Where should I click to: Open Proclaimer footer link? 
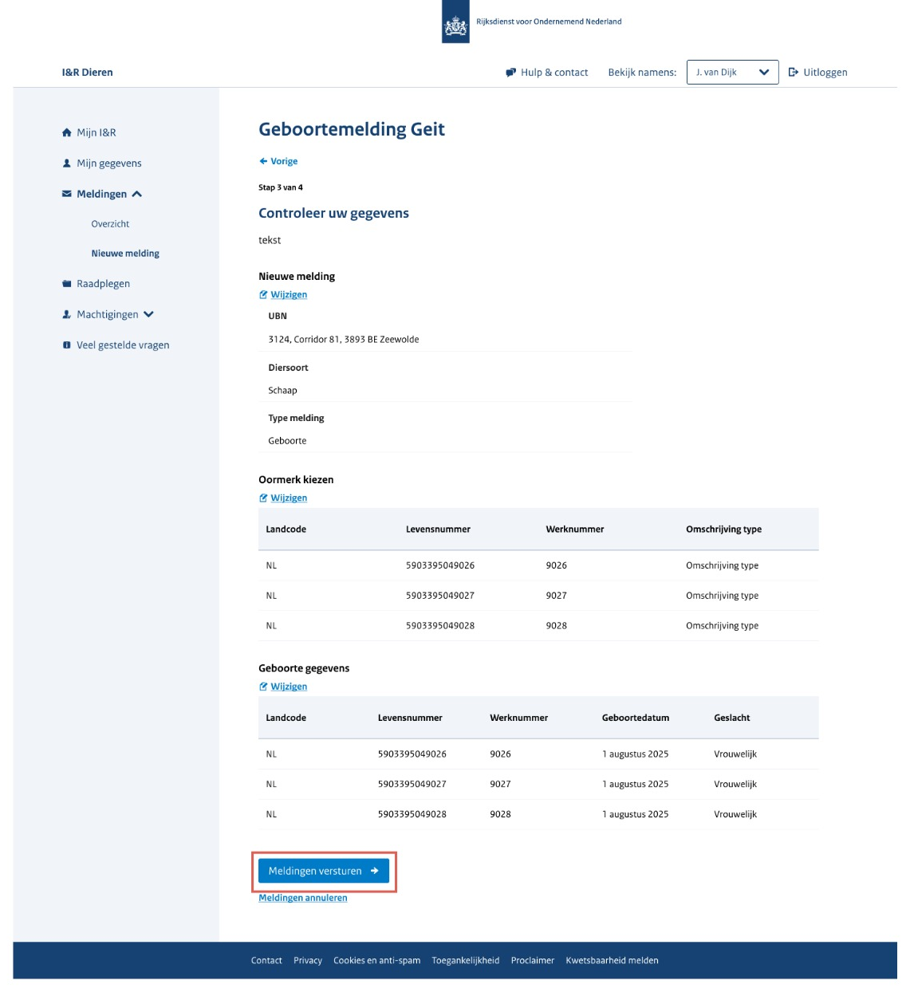(533, 961)
